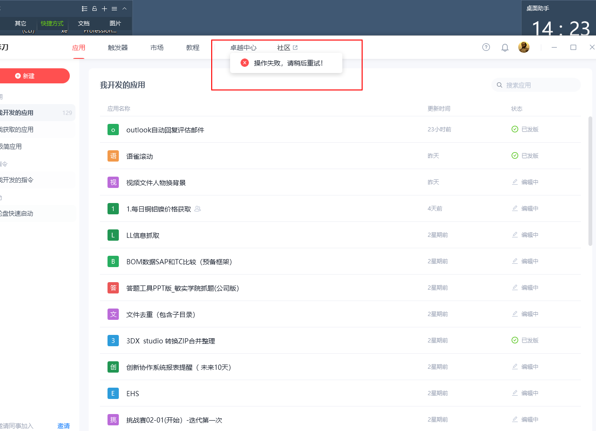Viewport: 596px width, 431px height.
Task: Open the 社区 external link
Action: pos(287,48)
